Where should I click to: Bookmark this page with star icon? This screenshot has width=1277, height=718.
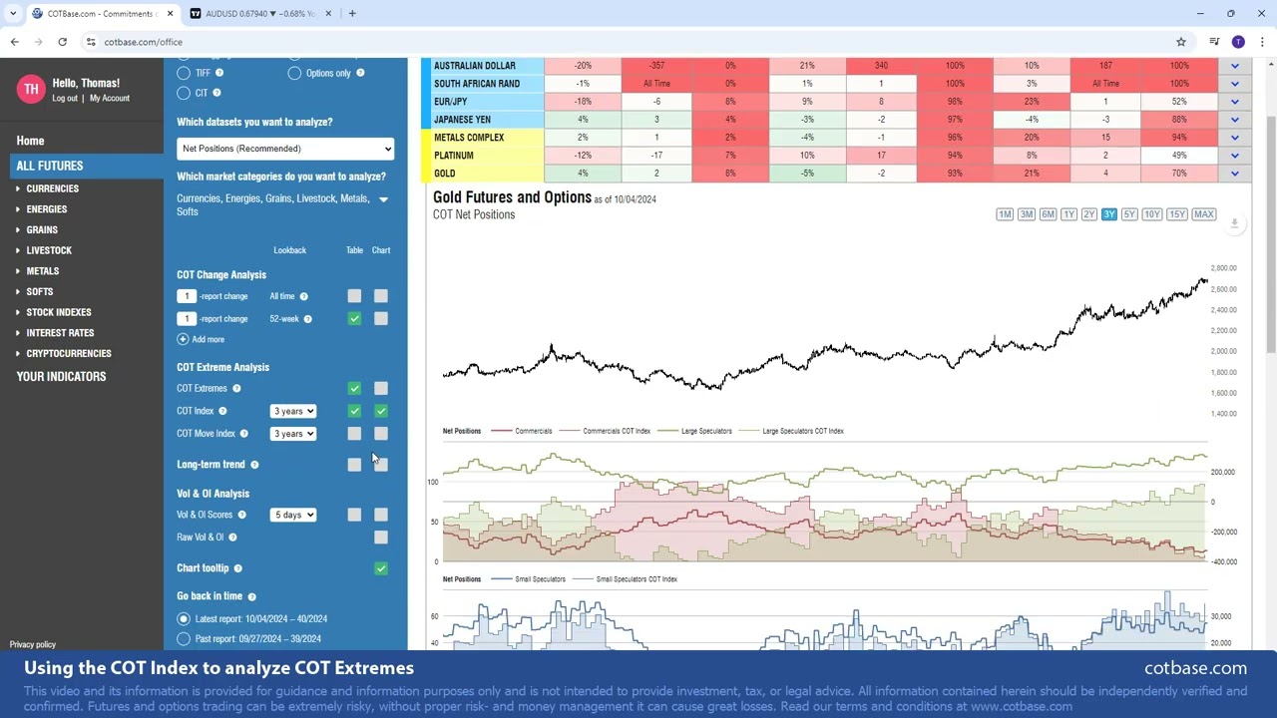coord(1181,42)
